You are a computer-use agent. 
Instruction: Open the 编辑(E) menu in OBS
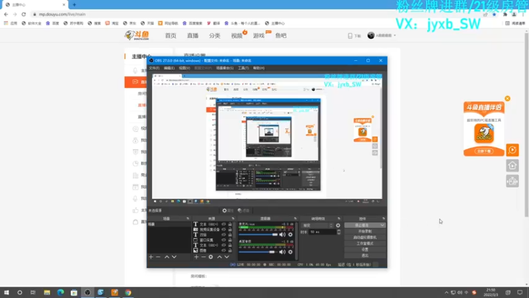pyautogui.click(x=169, y=68)
